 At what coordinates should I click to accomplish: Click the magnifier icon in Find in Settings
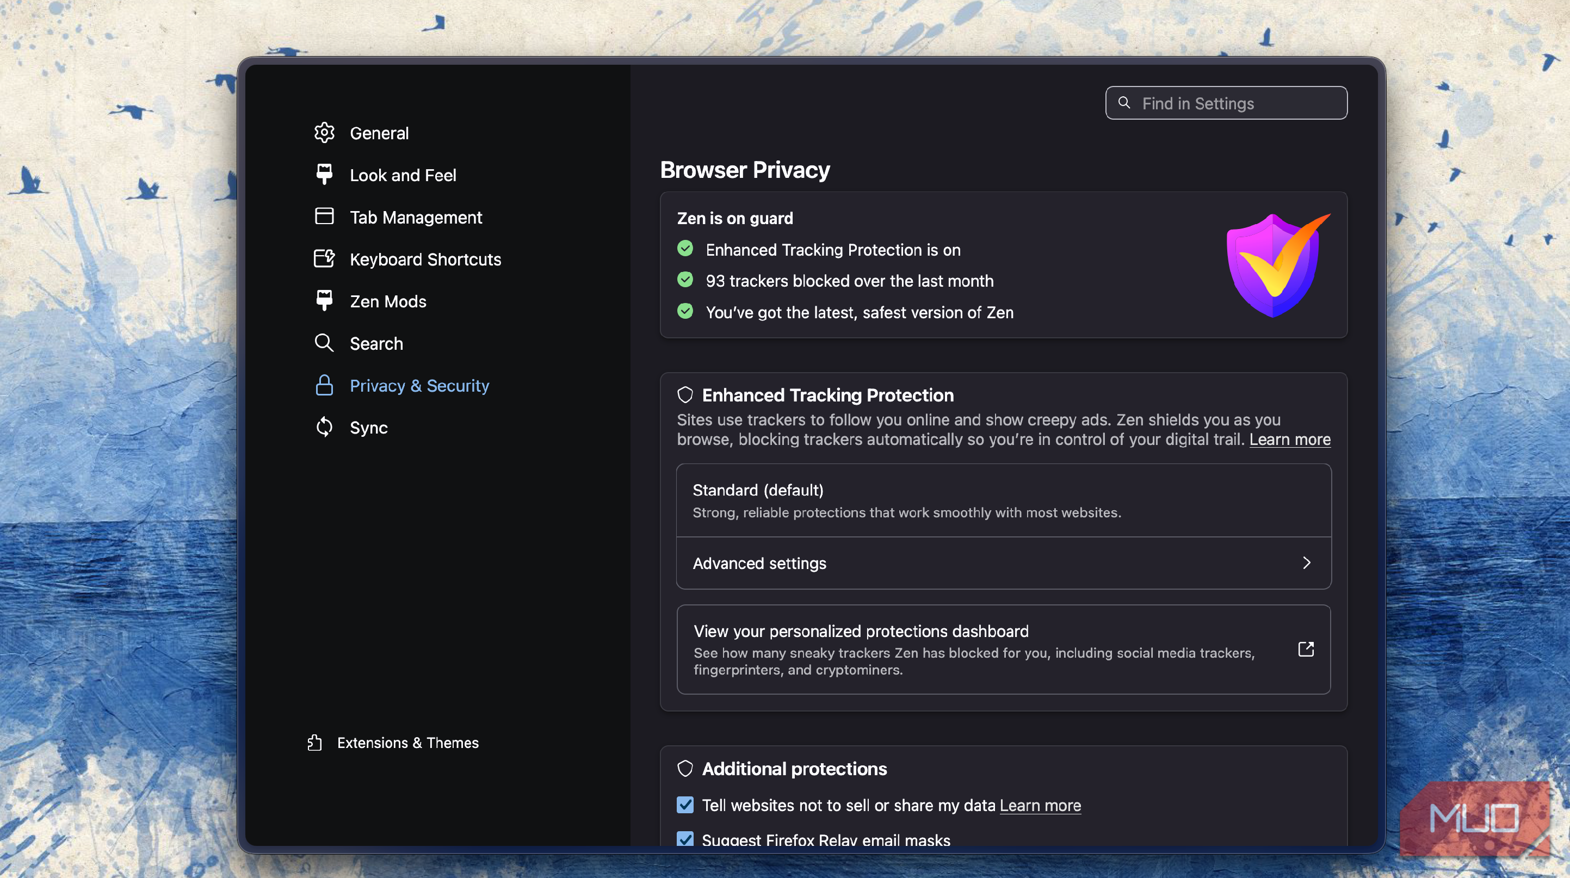pos(1124,102)
